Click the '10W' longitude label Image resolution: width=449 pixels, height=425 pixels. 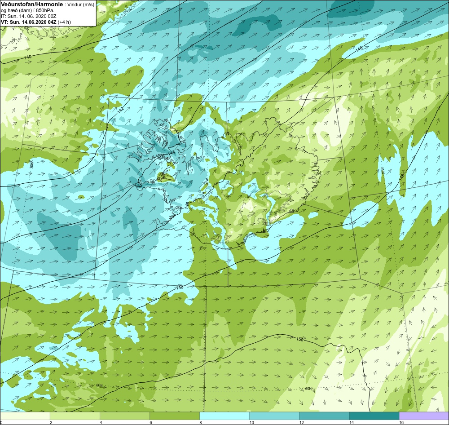coord(382,171)
